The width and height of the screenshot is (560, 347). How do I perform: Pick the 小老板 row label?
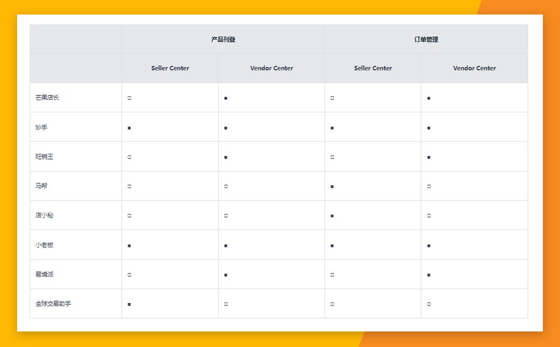click(x=44, y=245)
